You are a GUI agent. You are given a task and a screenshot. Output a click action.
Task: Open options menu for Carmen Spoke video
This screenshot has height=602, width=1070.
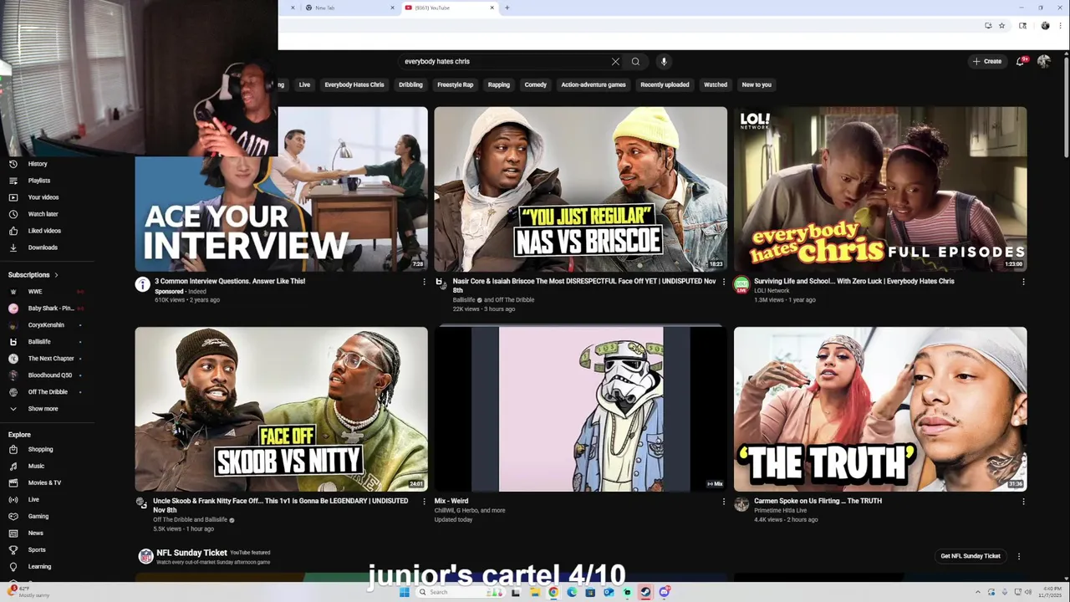(1023, 502)
